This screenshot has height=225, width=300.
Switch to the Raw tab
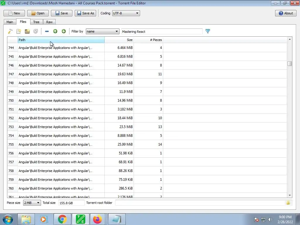point(49,22)
